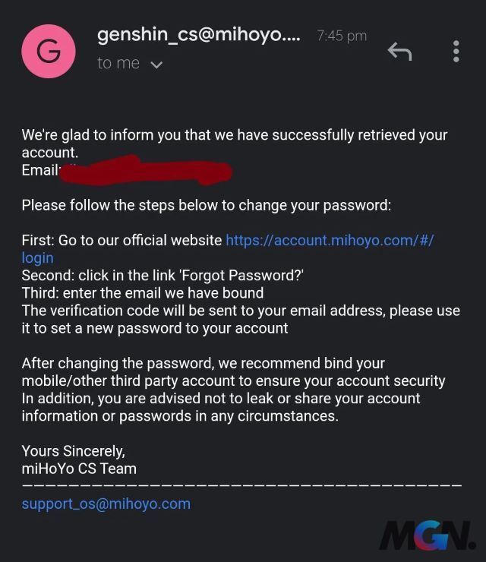Select the 'Email' label text
Image resolution: width=486 pixels, height=562 pixels.
pos(40,170)
